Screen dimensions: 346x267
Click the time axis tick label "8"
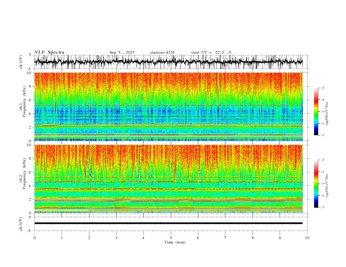click(253, 238)
